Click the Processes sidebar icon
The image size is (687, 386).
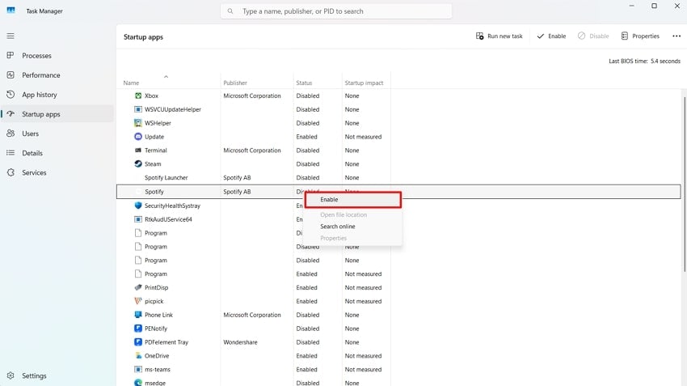pyautogui.click(x=11, y=55)
